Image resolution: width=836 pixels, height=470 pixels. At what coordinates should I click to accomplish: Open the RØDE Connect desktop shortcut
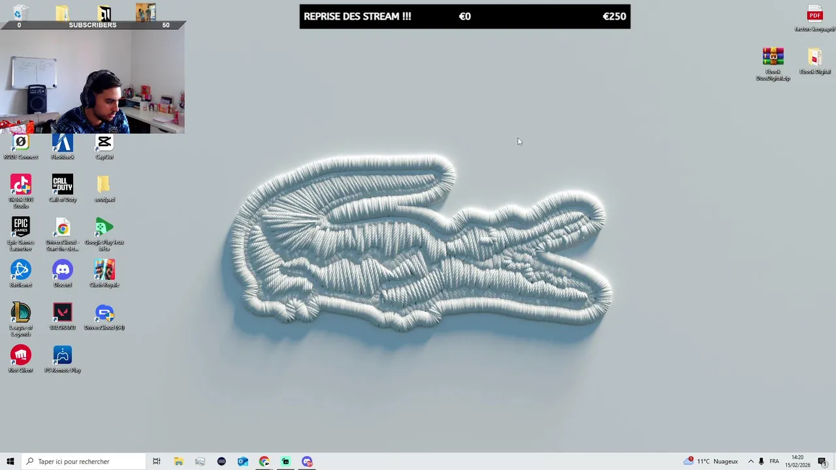click(21, 147)
